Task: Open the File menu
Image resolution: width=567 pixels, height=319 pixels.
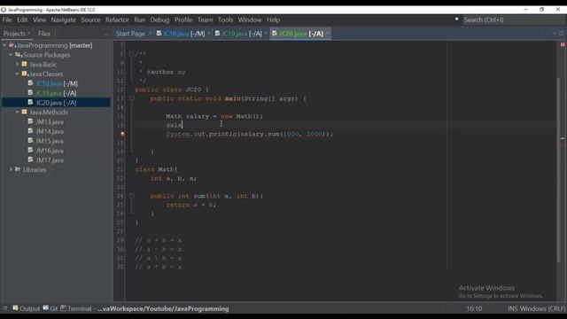Action: (7, 19)
